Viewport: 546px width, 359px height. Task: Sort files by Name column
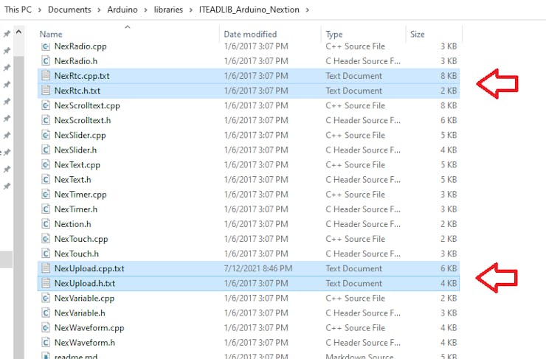click(51, 34)
